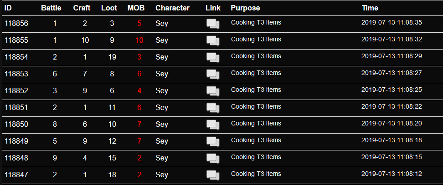
Task: Select the Loot value 19
Action: click(x=112, y=57)
